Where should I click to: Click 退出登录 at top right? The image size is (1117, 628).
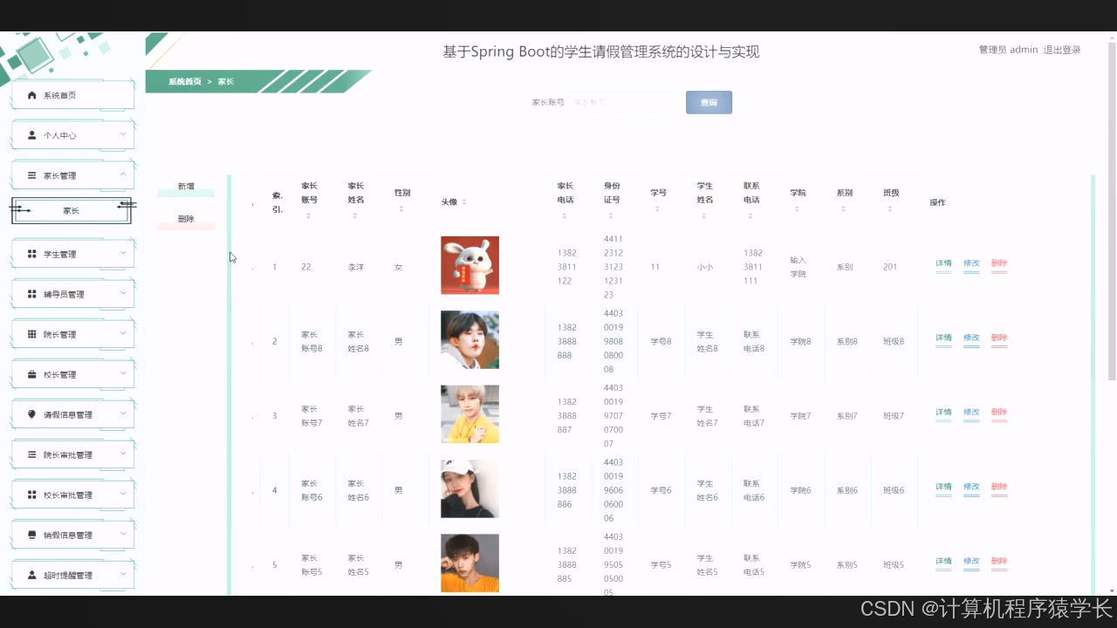point(1062,50)
